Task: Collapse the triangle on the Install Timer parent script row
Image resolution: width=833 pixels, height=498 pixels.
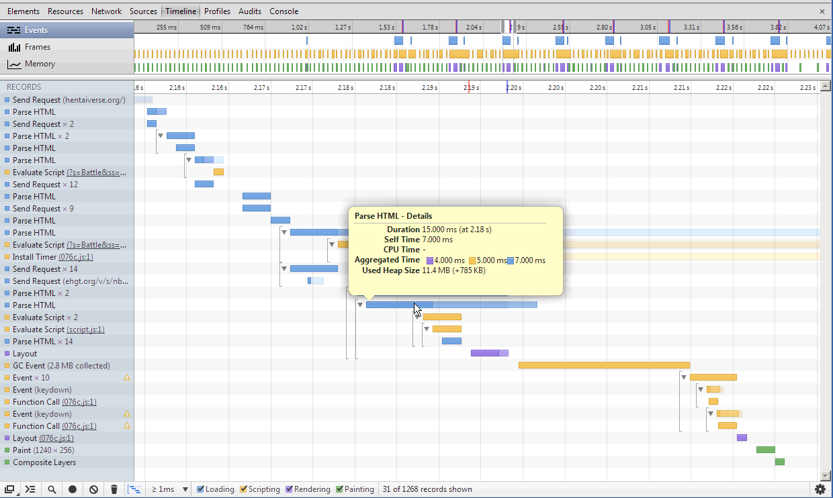Action: pyautogui.click(x=332, y=244)
